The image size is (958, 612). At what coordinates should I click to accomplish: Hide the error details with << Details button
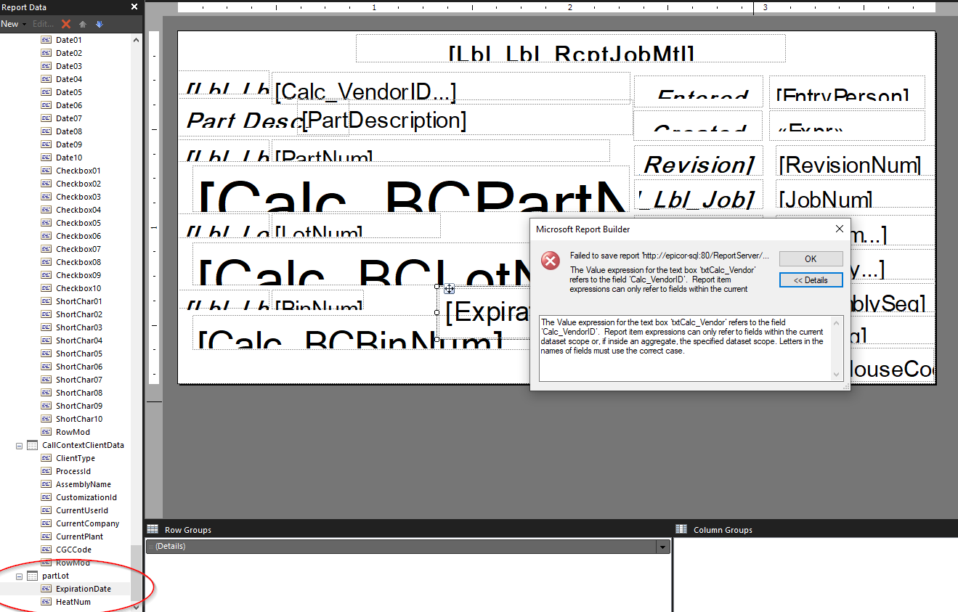811,280
